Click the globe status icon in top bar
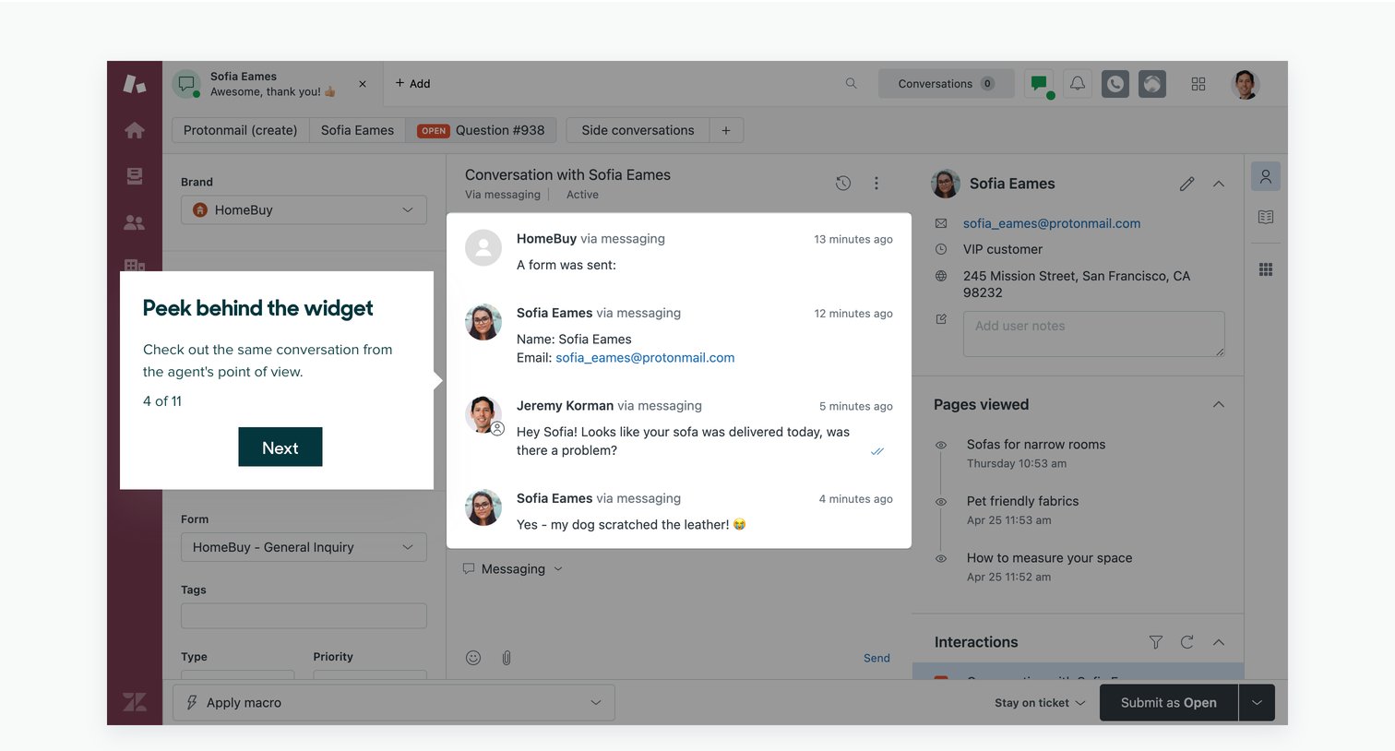 click(1152, 84)
